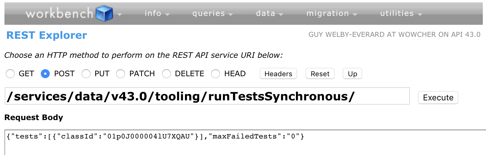Select the GET radio button
Screen dimensions: 486x155
tap(11, 74)
